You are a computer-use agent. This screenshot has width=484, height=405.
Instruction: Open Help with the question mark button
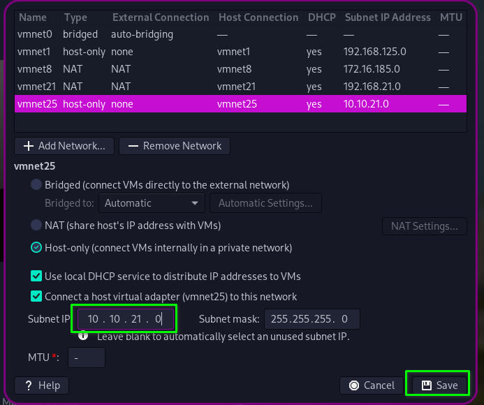(x=42, y=385)
